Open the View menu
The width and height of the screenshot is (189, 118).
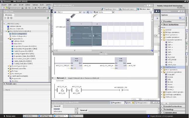(x=15, y=5)
